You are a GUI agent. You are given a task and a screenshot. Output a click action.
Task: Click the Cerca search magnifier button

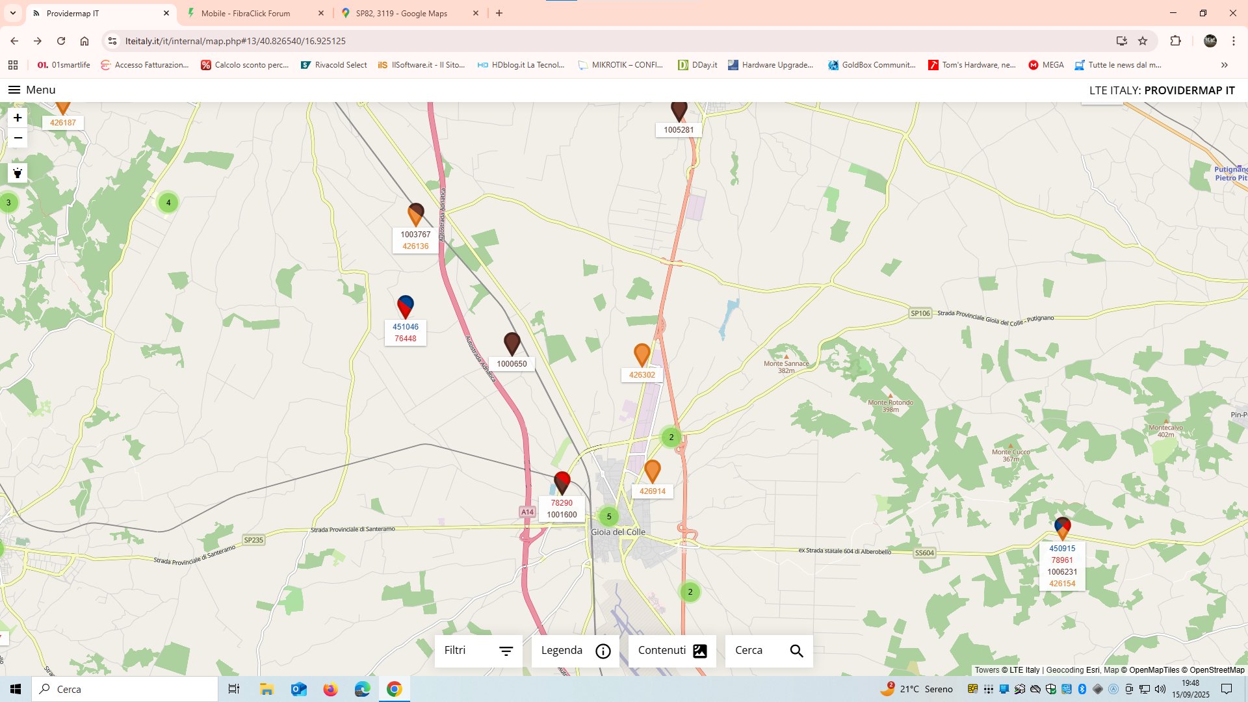tap(796, 651)
